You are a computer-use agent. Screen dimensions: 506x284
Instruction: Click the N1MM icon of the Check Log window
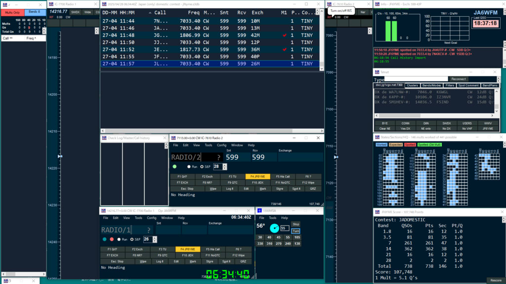point(104,138)
